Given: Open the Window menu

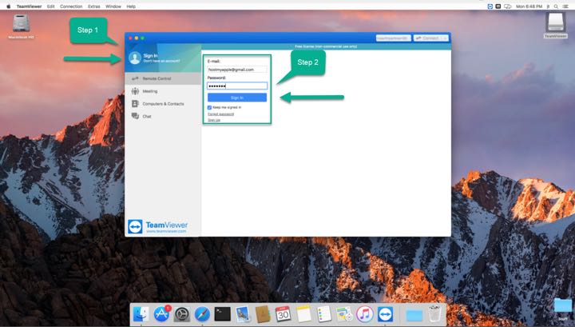Looking at the screenshot, I should tap(113, 6).
